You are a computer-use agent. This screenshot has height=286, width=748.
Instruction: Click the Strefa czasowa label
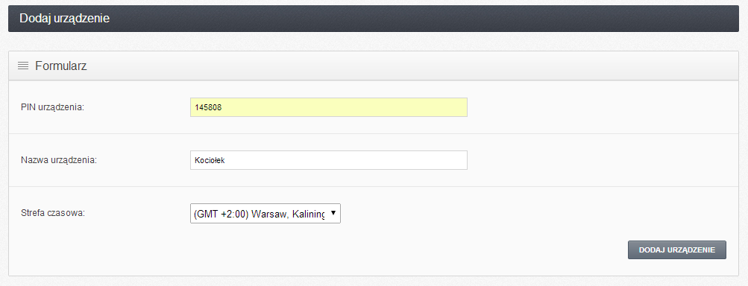(x=53, y=214)
